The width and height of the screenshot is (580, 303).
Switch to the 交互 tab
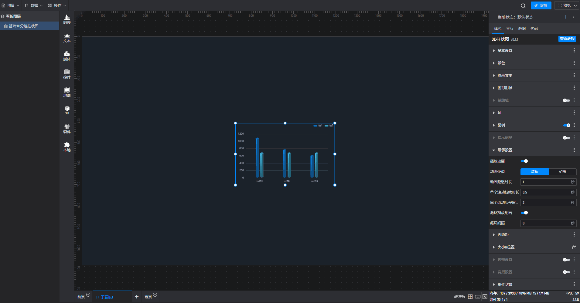tap(510, 29)
